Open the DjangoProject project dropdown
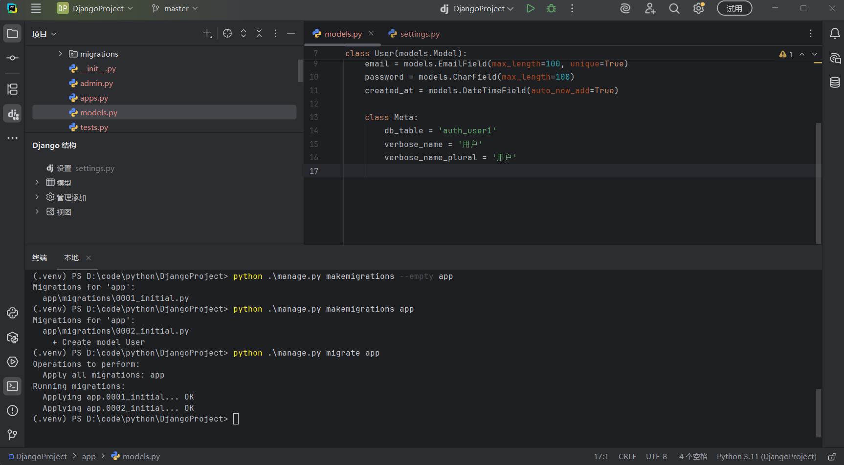Viewport: 844px width, 465px height. tap(95, 8)
